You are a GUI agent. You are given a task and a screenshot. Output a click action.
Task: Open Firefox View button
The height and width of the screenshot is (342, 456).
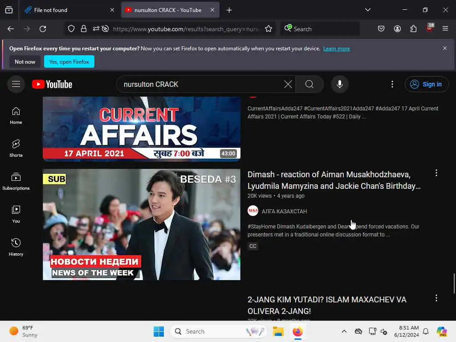click(9, 10)
